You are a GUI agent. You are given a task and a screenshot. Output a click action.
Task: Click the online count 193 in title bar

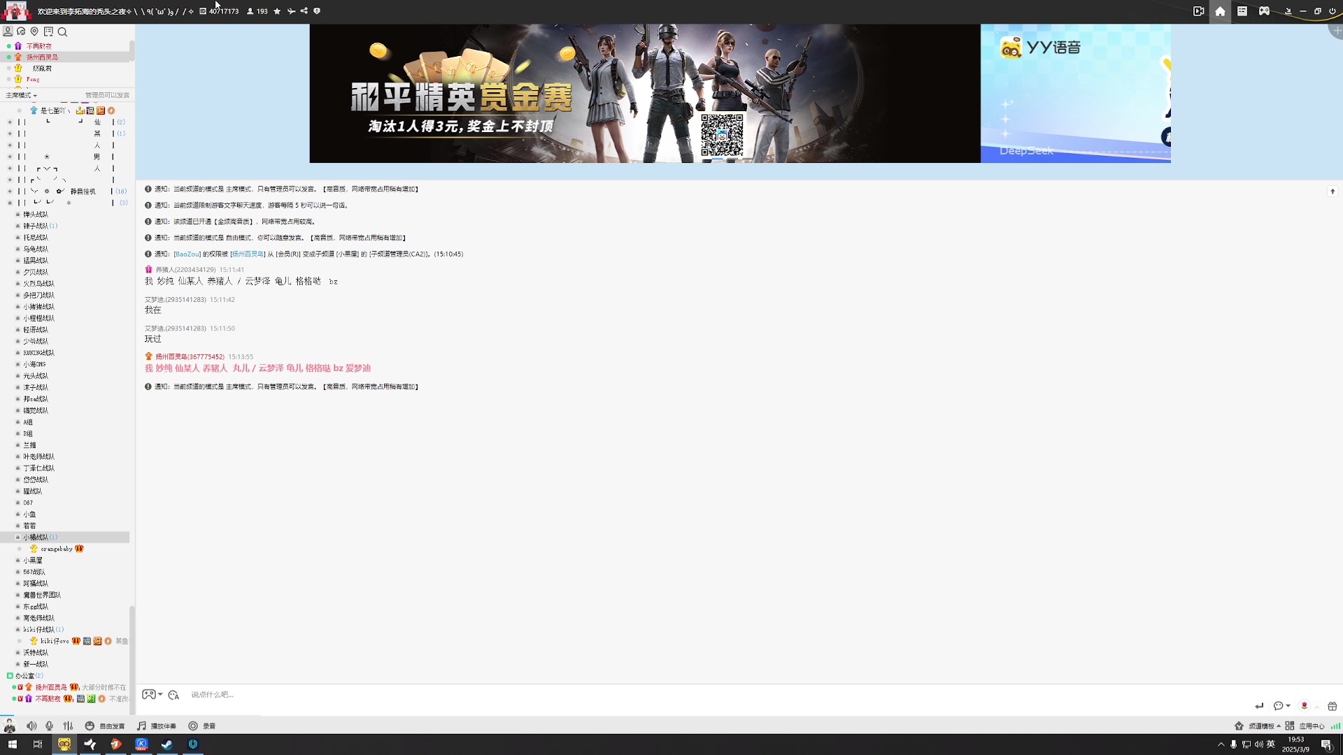pos(257,11)
